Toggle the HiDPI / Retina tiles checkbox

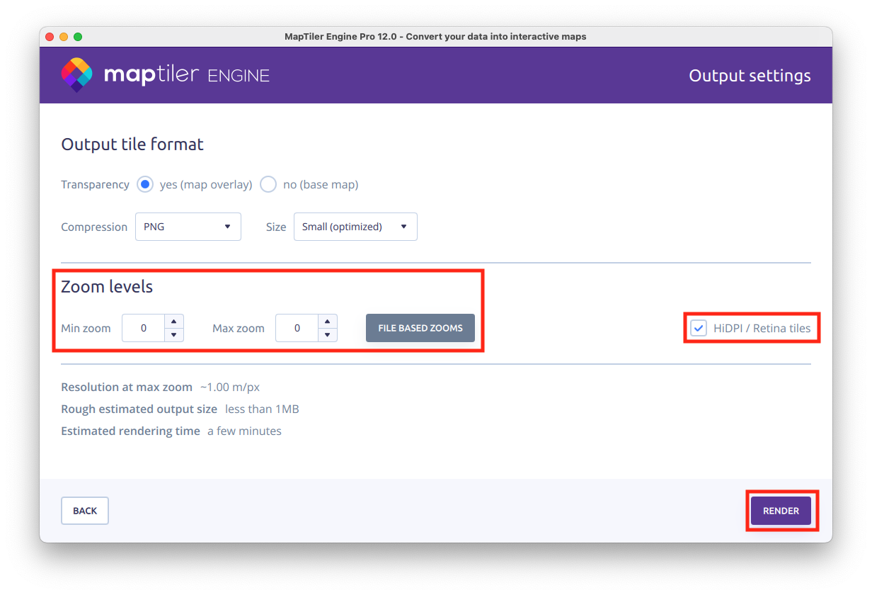click(x=699, y=328)
